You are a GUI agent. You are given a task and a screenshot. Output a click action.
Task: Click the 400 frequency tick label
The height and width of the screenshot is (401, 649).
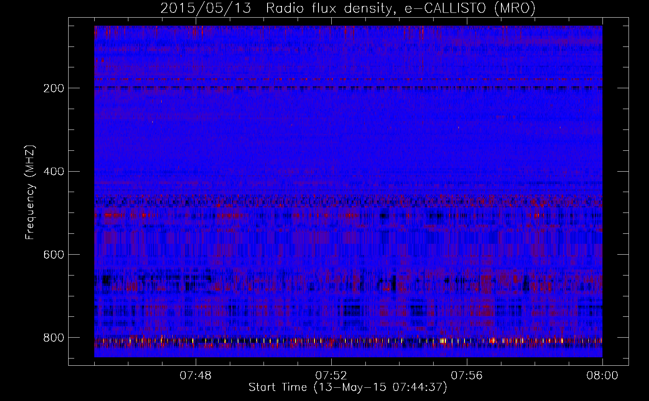coord(53,172)
